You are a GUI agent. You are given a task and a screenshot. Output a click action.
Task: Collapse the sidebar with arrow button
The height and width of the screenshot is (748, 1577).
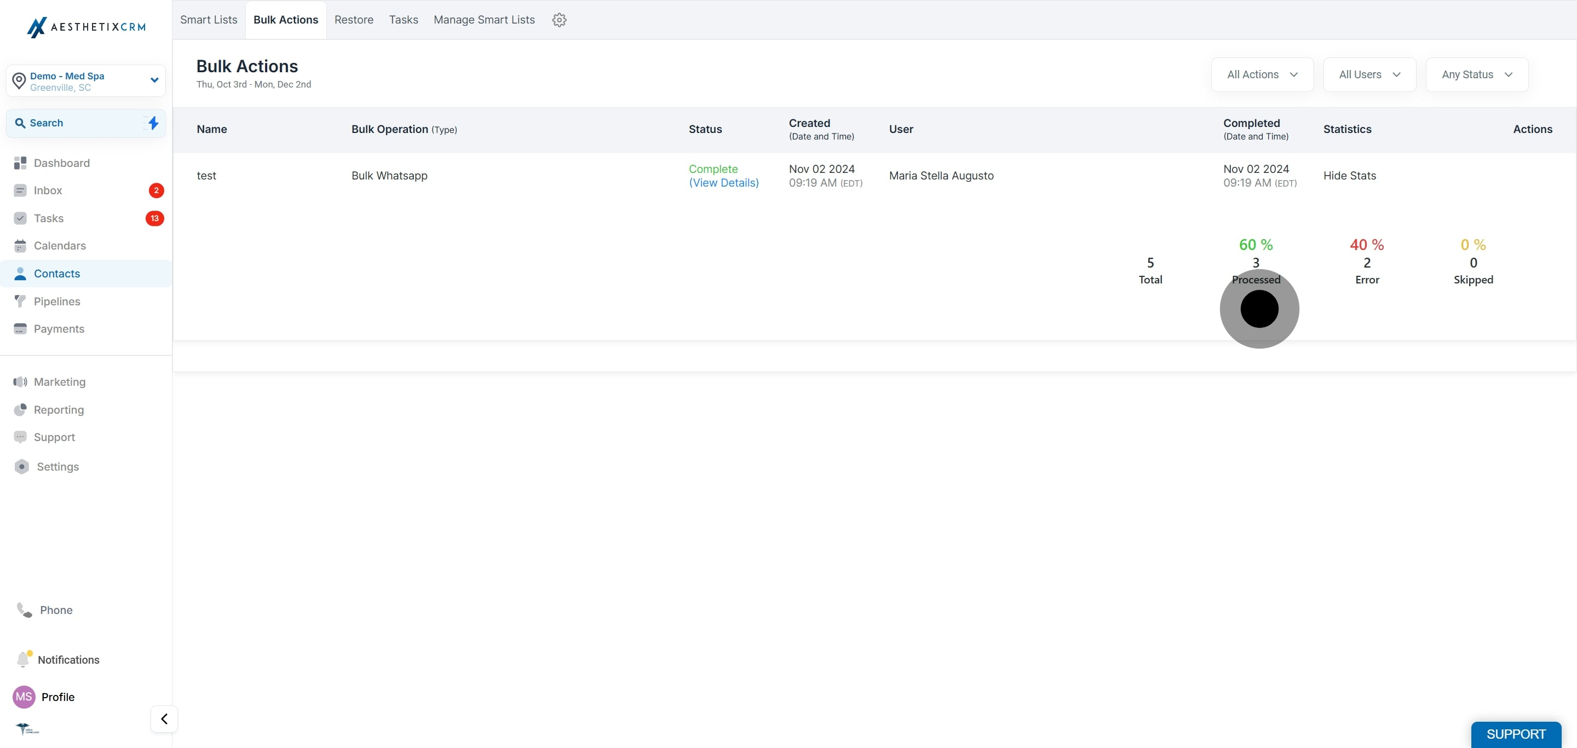[x=164, y=718]
